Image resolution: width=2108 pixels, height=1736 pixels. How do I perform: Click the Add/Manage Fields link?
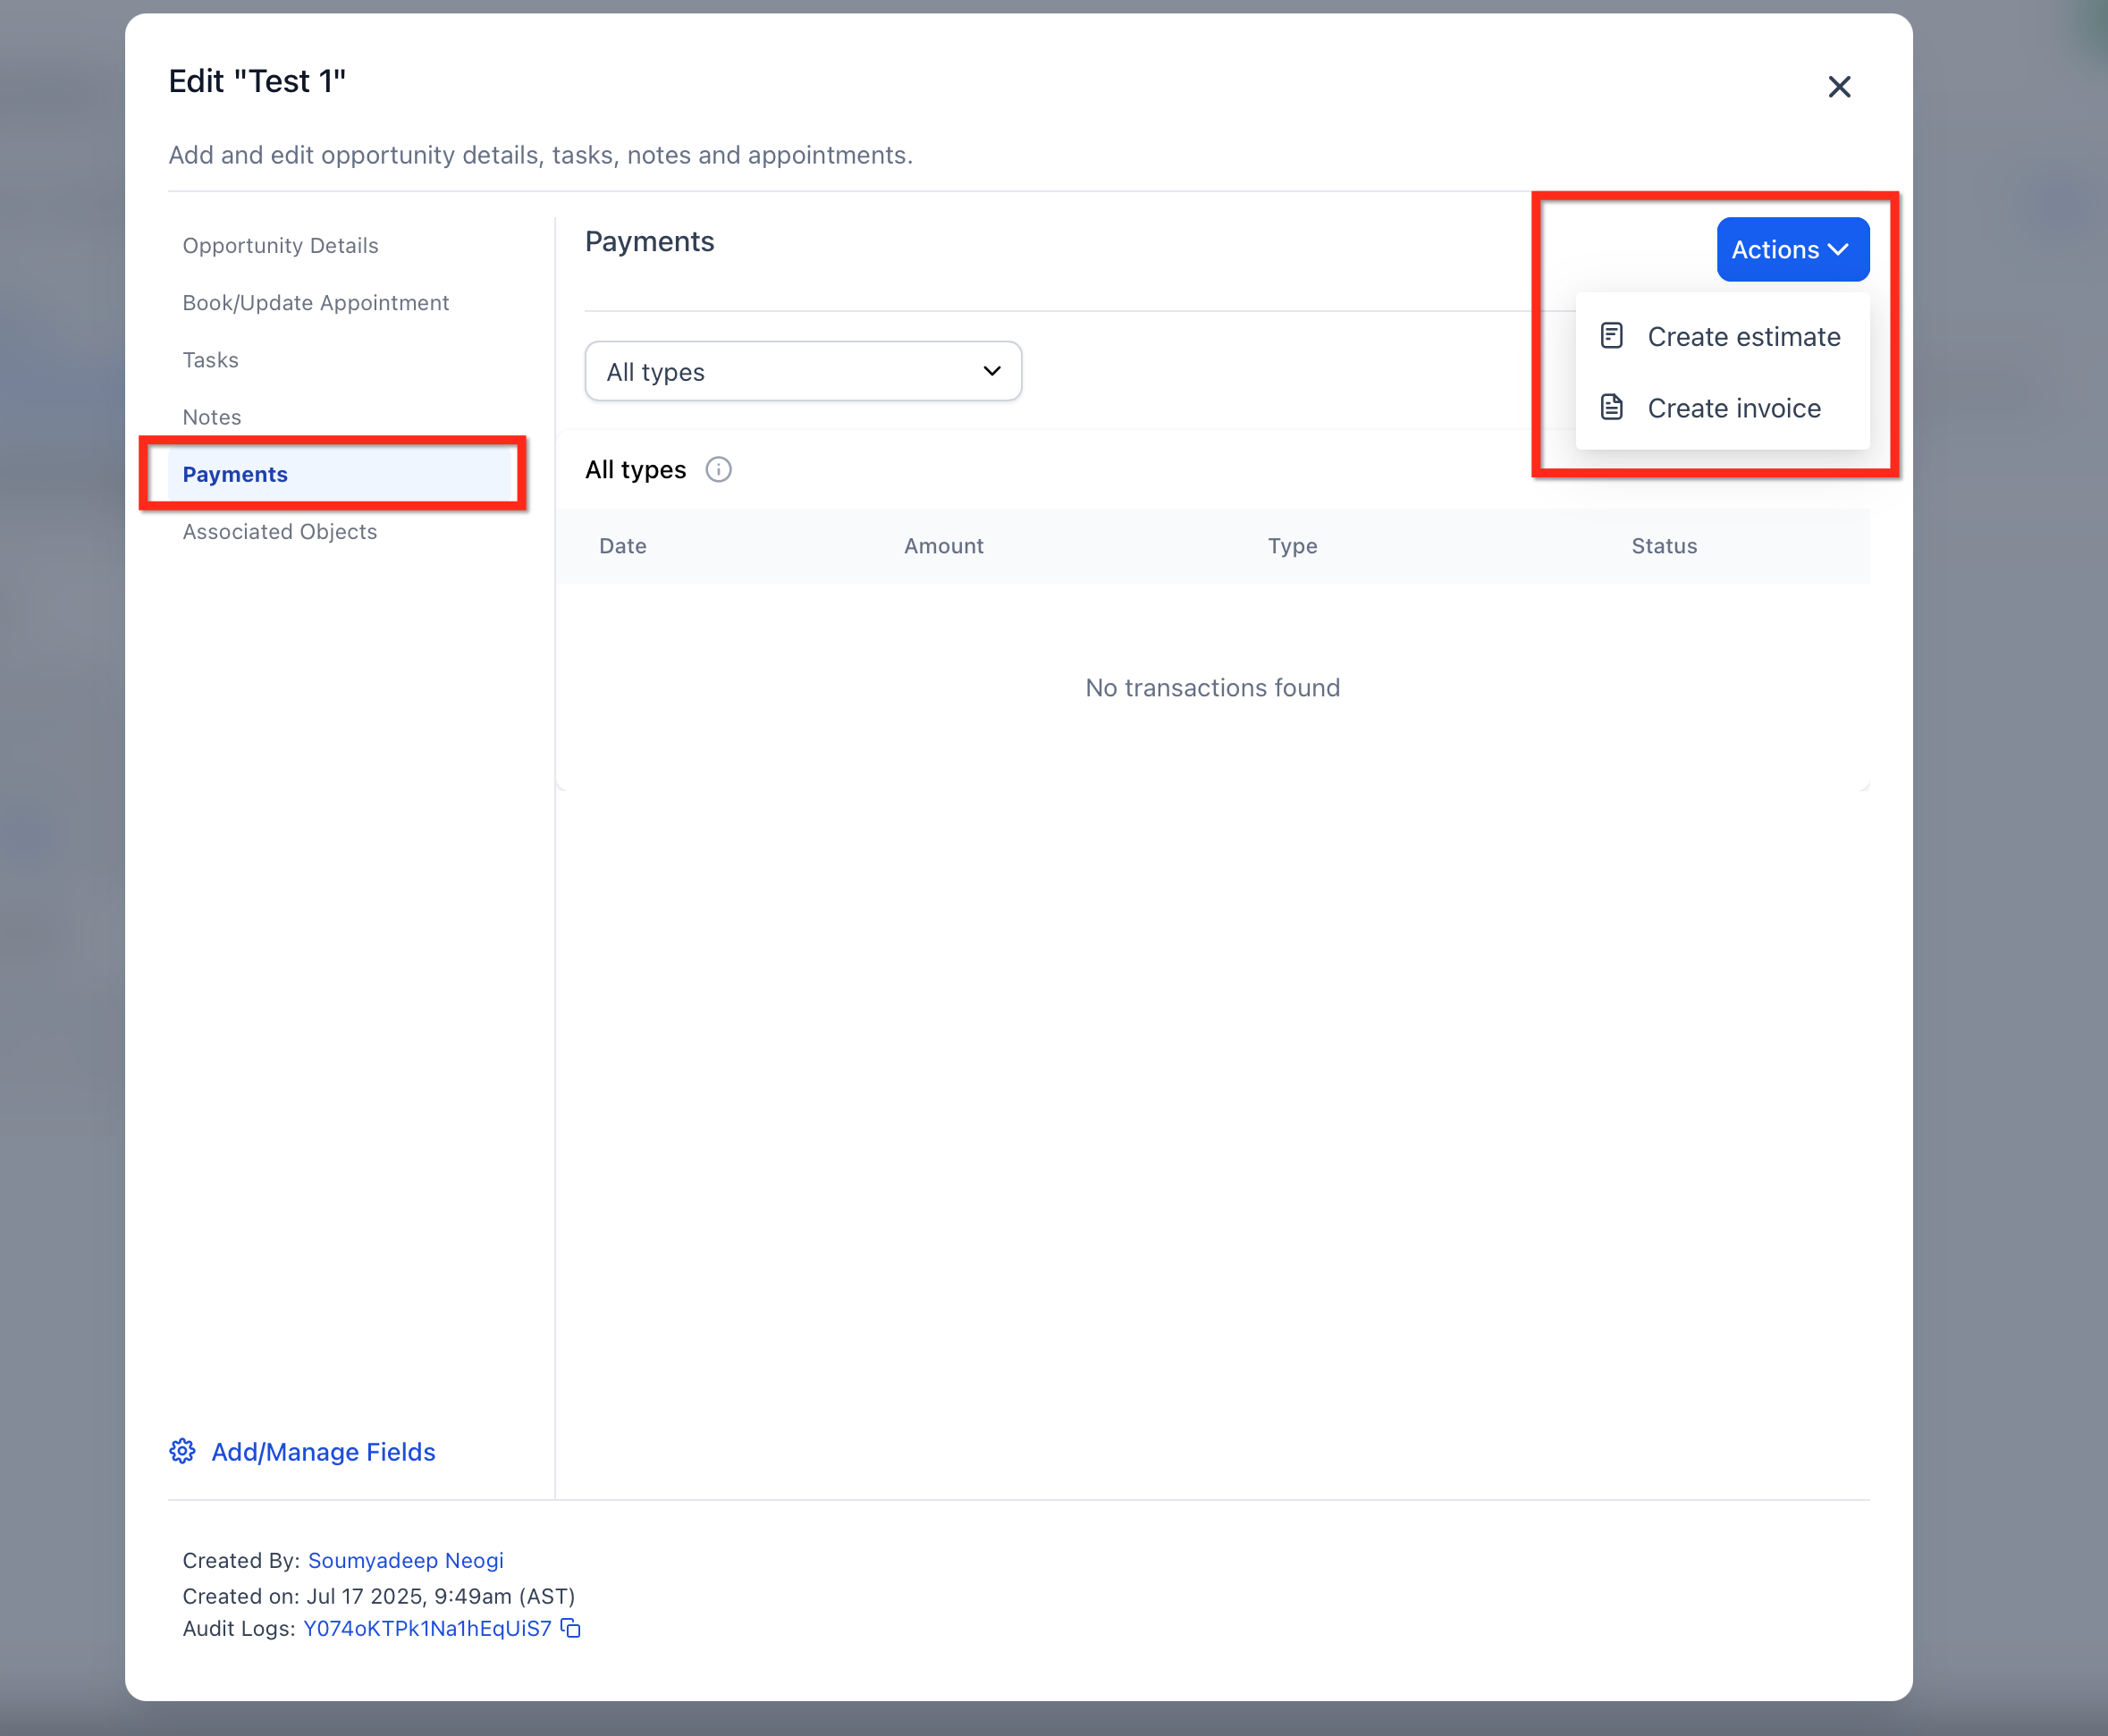[x=323, y=1452]
